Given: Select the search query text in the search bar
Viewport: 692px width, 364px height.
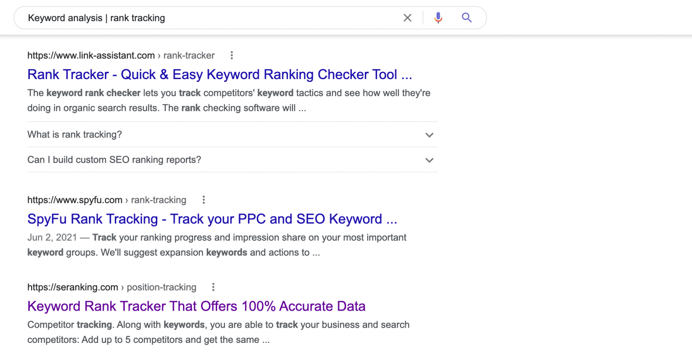Looking at the screenshot, I should coord(96,18).
